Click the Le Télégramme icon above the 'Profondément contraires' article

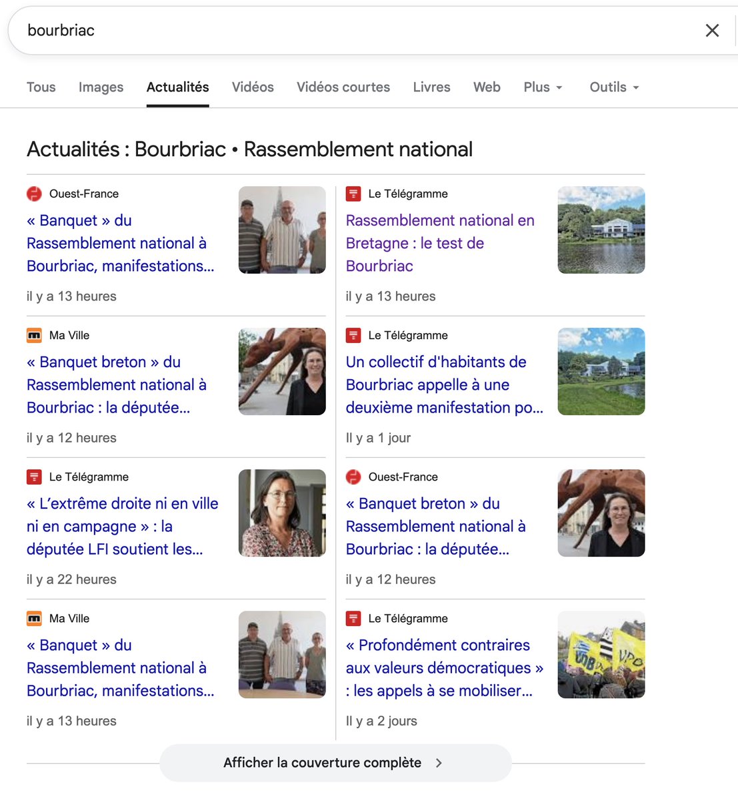353,618
